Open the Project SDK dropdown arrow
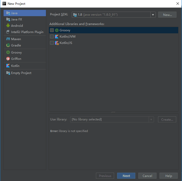Image resolution: width=182 pixels, height=181 pixels. coord(153,15)
